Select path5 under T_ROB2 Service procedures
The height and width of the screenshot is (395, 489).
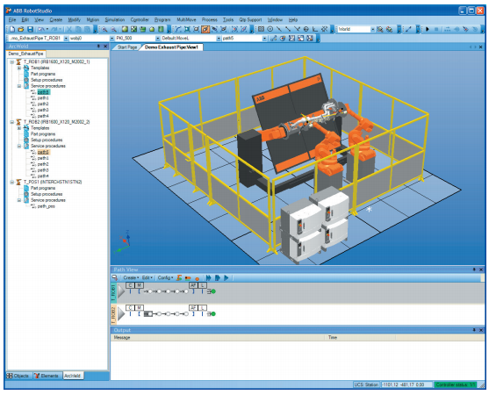pos(43,152)
